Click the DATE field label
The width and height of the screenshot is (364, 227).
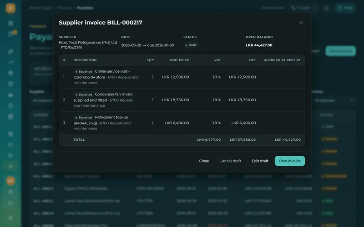click(x=126, y=37)
